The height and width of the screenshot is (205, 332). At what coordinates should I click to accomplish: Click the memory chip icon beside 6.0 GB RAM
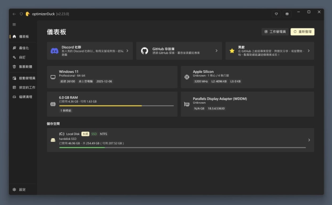tap(53, 104)
